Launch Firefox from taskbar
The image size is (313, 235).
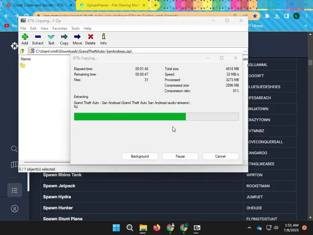point(157,228)
